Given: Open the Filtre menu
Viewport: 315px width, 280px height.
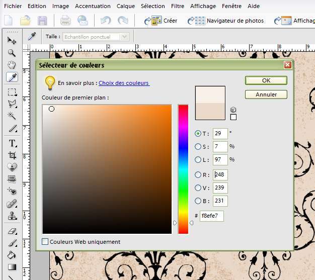Looking at the screenshot, I should [x=178, y=6].
